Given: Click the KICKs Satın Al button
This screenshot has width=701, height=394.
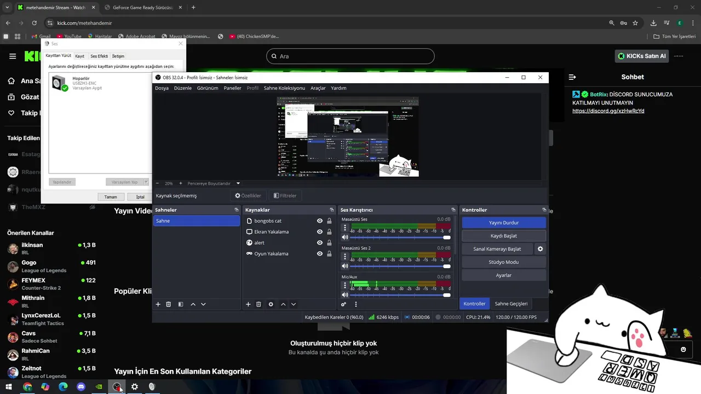Looking at the screenshot, I should [642, 56].
